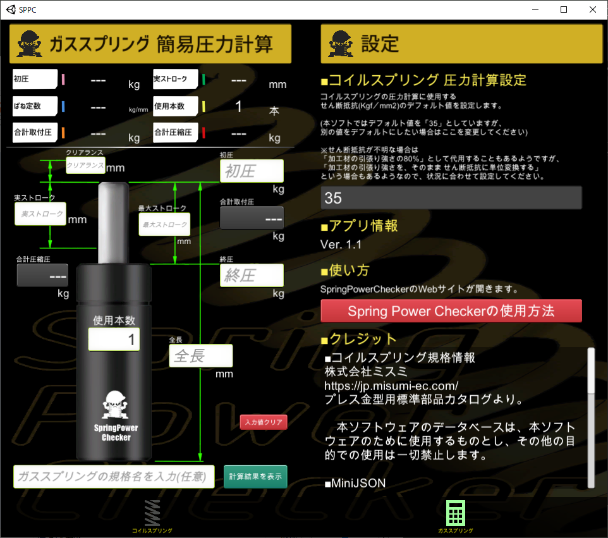Click the red marker beside 合計圧縮圧 label
This screenshot has width=608, height=538.
point(204,133)
